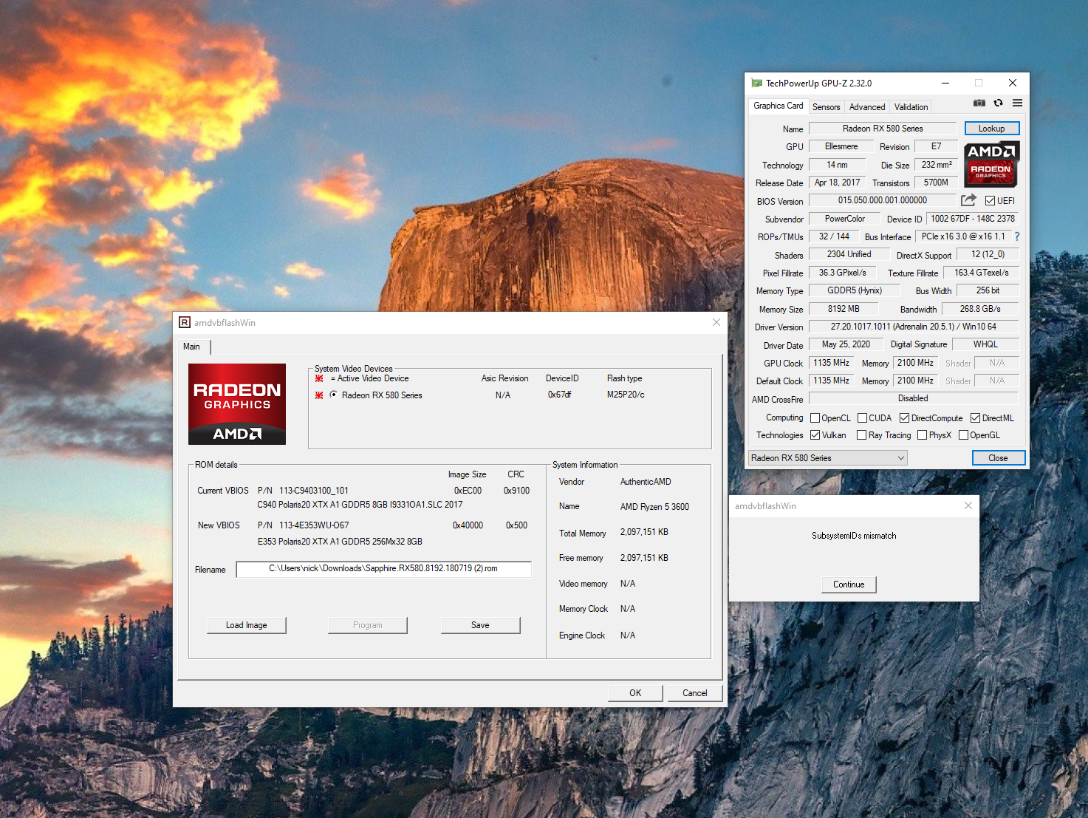Click OK in amdvbflashWin
The image size is (1088, 818).
(635, 693)
